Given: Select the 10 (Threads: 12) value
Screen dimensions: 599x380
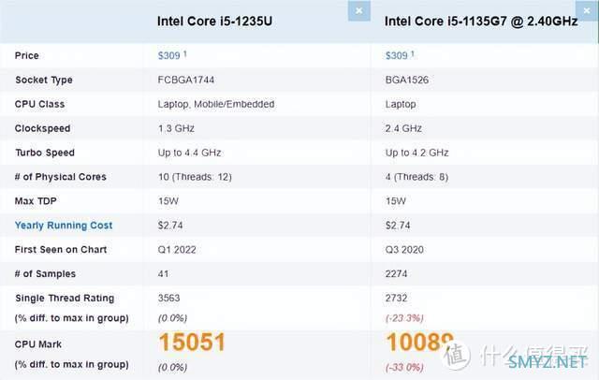Looking at the screenshot, I should tap(195, 177).
